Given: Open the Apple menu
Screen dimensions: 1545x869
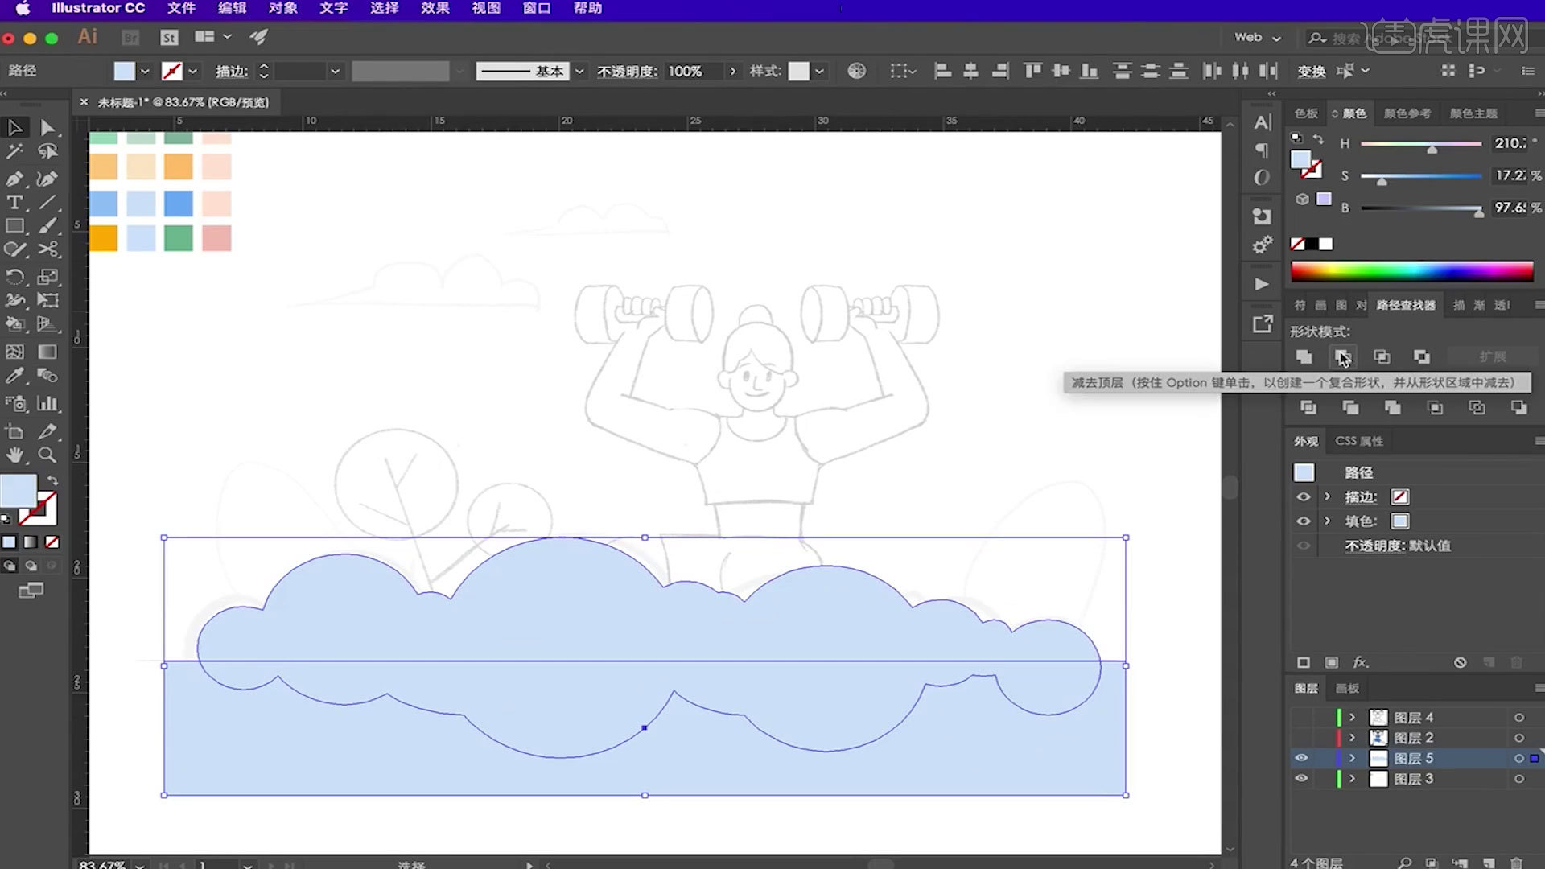Looking at the screenshot, I should pyautogui.click(x=23, y=8).
